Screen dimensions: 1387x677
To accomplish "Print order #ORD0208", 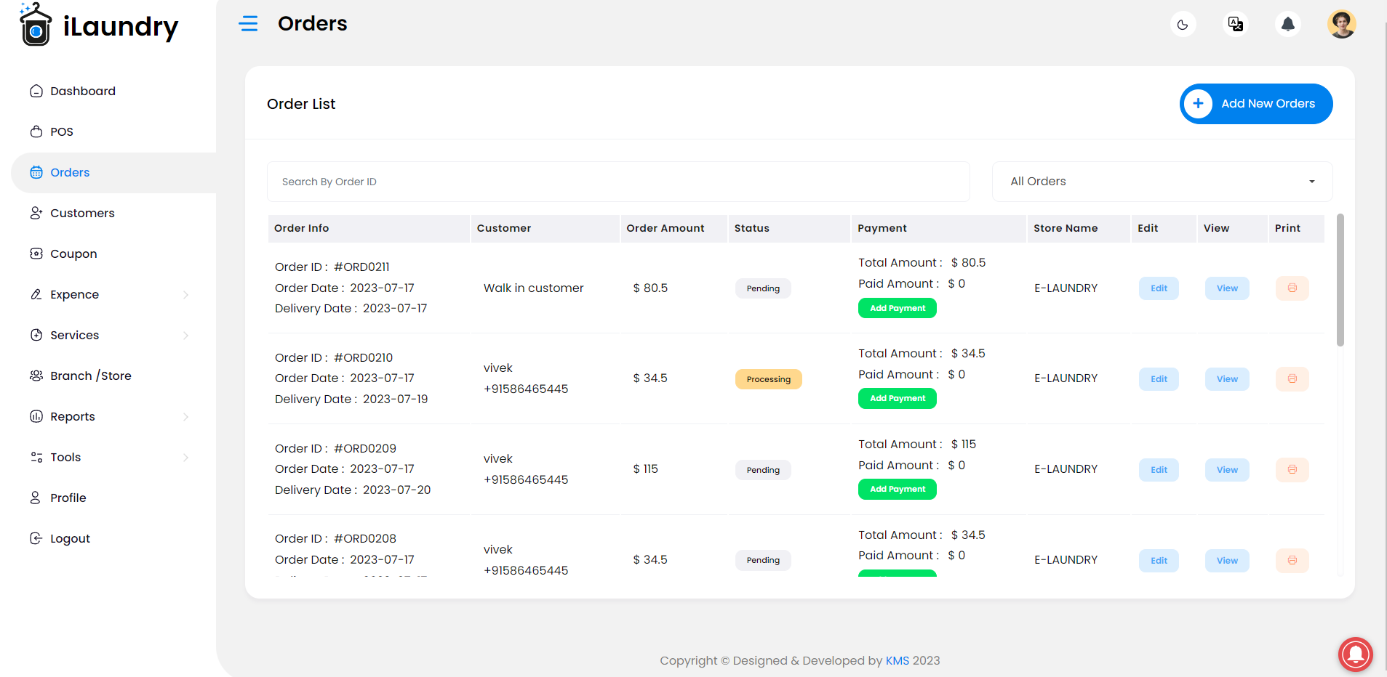I will click(x=1292, y=561).
